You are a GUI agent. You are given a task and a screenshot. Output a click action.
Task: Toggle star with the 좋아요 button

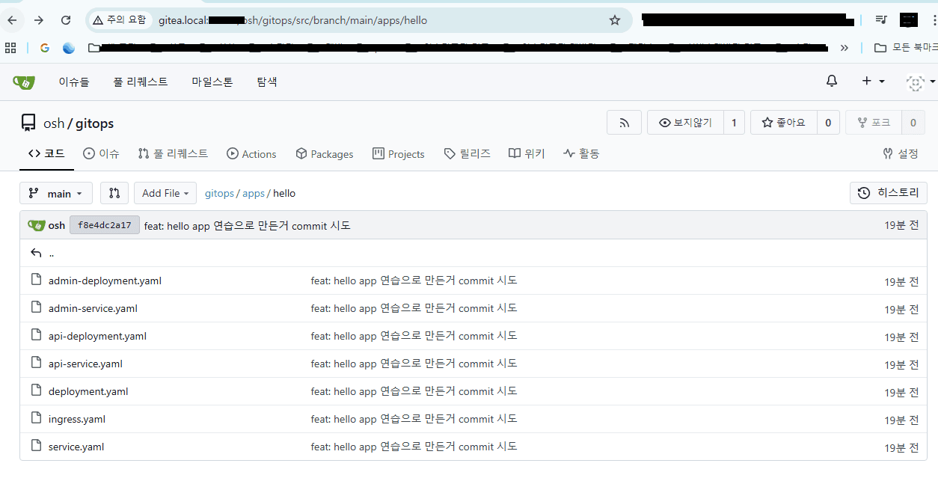784,123
